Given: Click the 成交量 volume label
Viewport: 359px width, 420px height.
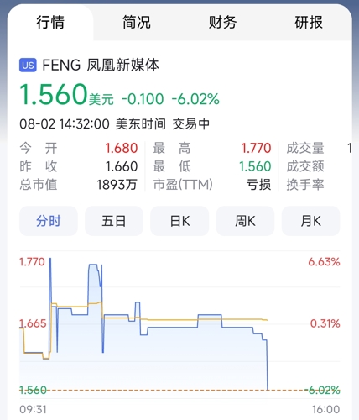Looking at the screenshot, I should tap(305, 148).
